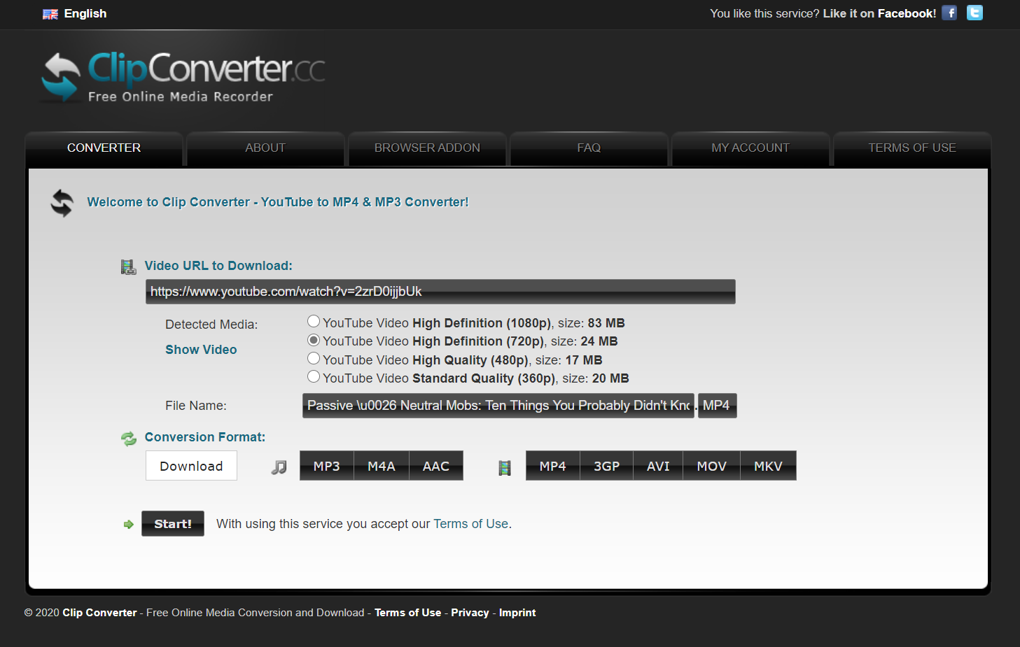This screenshot has height=647, width=1020.
Task: Click the 'Video URL to Download:' label
Action: click(218, 266)
